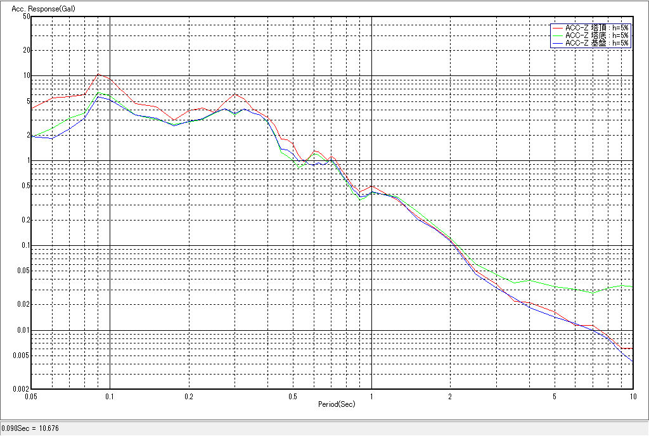Click the 0.2 tick label on the period axis
Screen dimensions: 649x436
[x=188, y=396]
